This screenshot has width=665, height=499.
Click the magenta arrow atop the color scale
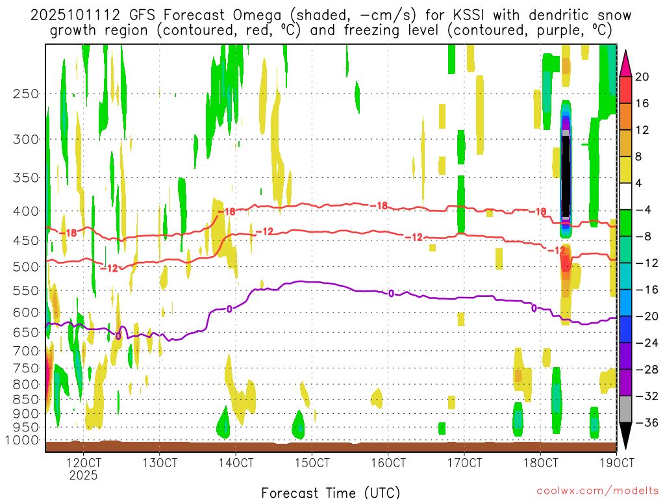[625, 63]
